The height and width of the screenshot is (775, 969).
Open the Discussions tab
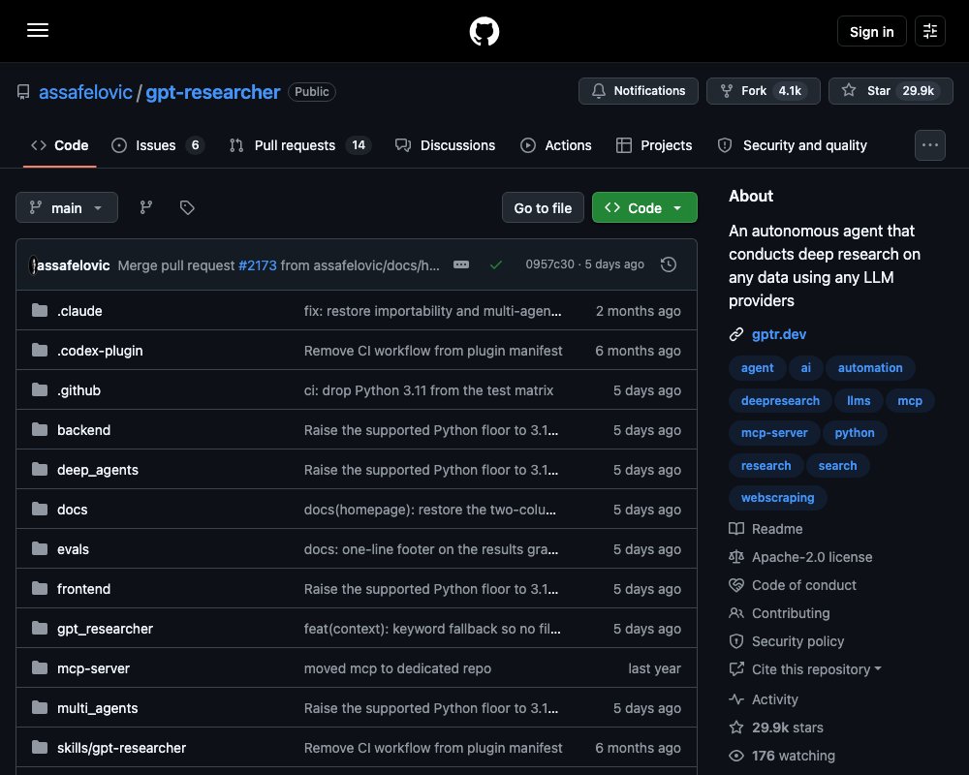point(445,145)
